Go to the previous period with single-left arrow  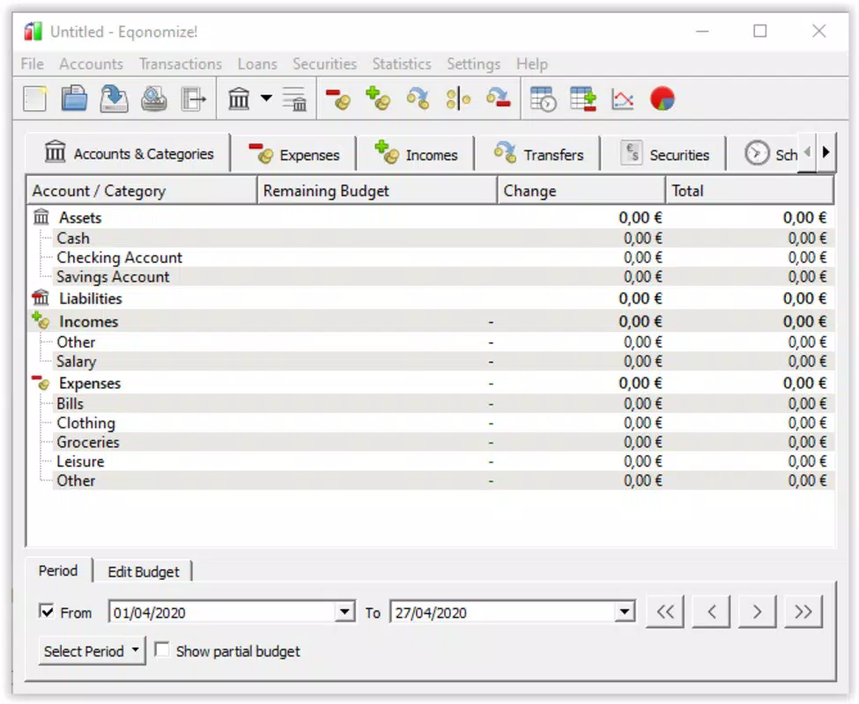[711, 612]
